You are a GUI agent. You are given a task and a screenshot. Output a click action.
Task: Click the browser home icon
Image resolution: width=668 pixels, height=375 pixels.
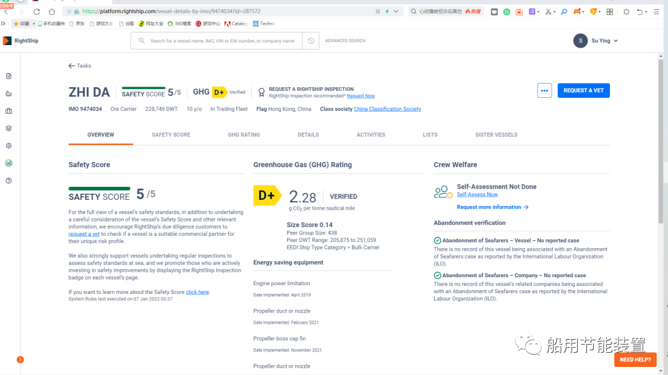51,12
